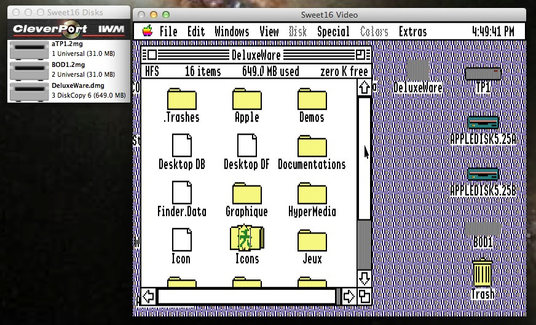Select the DeluxeWare disk icon on desktop
This screenshot has width=536, height=325.
point(418,70)
